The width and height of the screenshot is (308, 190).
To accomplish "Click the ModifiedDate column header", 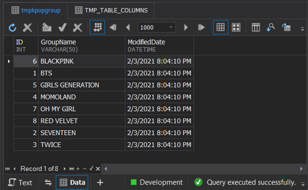I will 159,45.
